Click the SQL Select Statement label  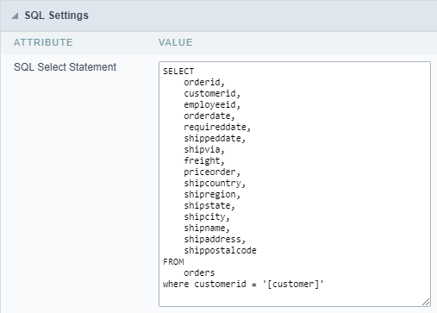pos(65,67)
